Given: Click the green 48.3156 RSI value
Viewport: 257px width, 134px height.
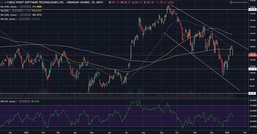Looking at the screenshot, I should pos(35,101).
